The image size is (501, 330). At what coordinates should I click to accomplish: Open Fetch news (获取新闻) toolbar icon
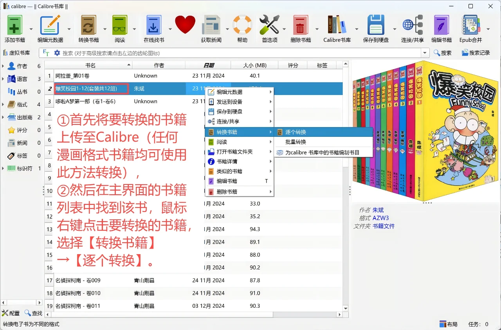tap(211, 25)
